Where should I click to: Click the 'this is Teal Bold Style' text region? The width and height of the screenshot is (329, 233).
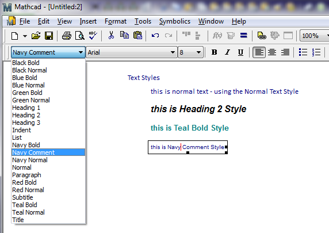[x=190, y=128]
